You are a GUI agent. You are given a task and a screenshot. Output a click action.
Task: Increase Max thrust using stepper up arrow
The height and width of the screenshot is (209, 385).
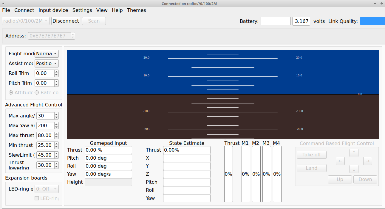[x=56, y=134]
